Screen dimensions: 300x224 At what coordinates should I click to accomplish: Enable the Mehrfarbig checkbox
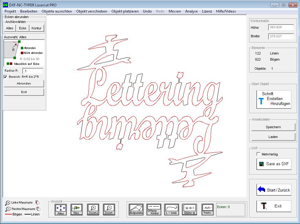tap(258, 154)
